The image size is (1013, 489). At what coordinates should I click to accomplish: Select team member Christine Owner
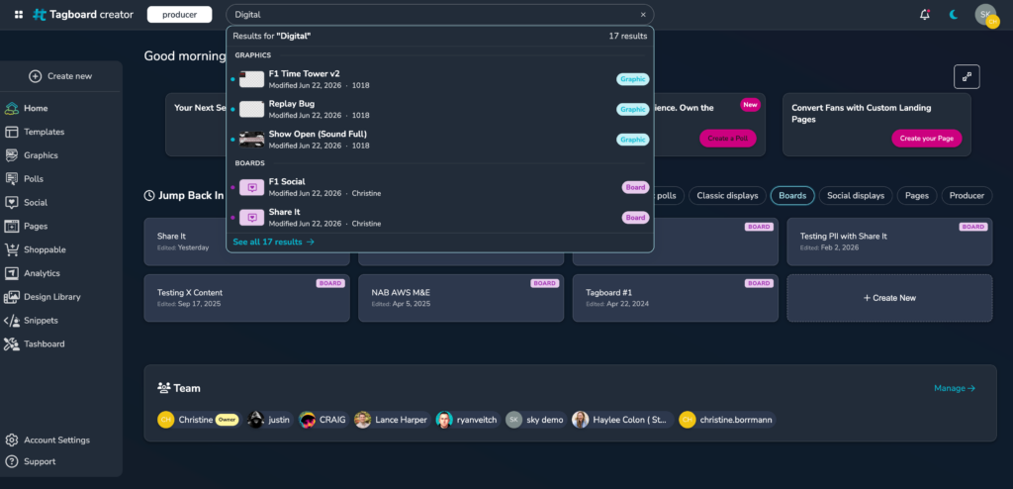[x=199, y=420]
